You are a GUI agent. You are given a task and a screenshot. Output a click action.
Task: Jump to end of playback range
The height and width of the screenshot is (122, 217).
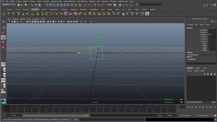click(215, 107)
